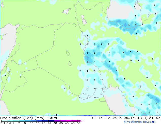Click the 'Precipitation (12h)' title text
The width and height of the screenshot is (161, 124).
click(x=17, y=118)
